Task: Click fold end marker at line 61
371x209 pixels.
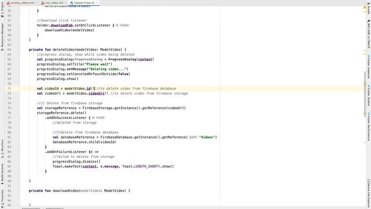Action: [20, 40]
